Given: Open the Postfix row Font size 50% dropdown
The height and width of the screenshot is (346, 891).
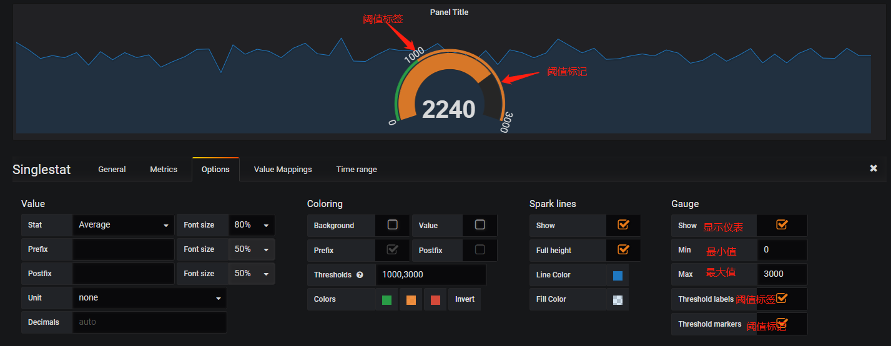Looking at the screenshot, I should [x=252, y=274].
